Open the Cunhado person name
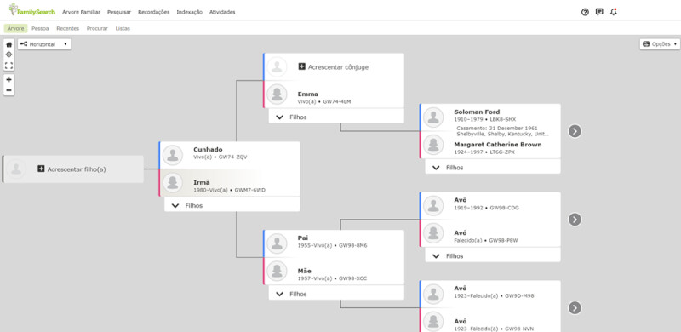 (208, 150)
